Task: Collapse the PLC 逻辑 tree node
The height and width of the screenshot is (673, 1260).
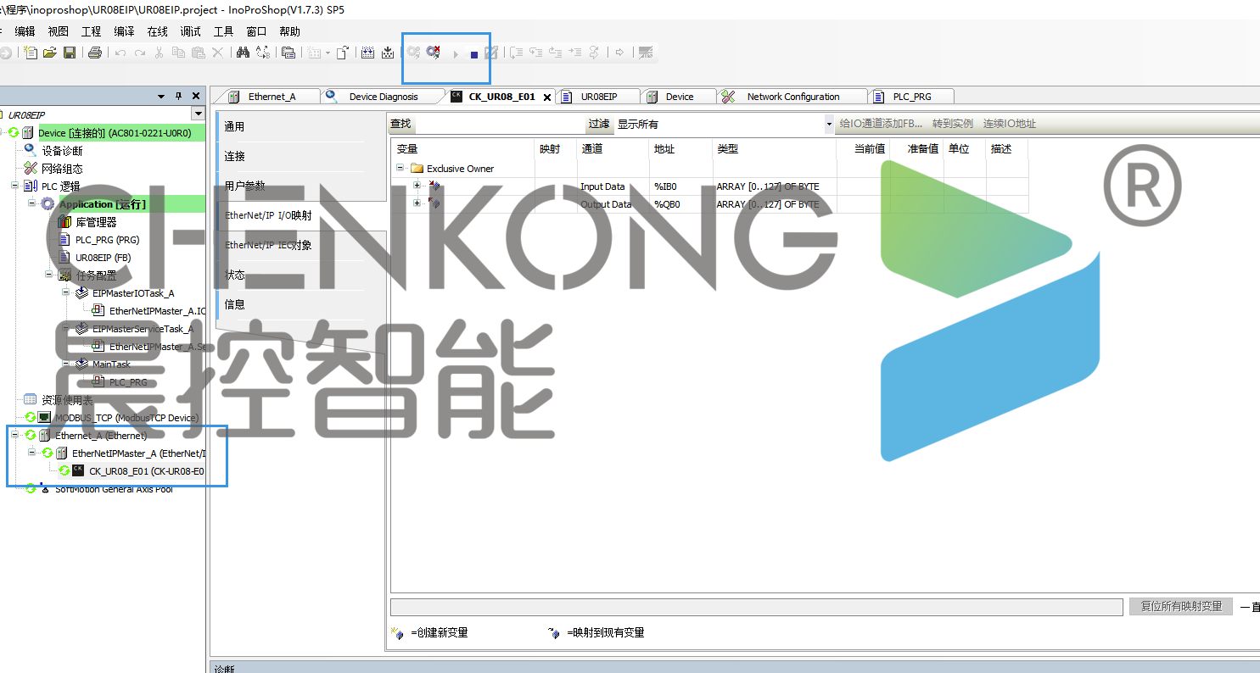Action: click(x=14, y=185)
